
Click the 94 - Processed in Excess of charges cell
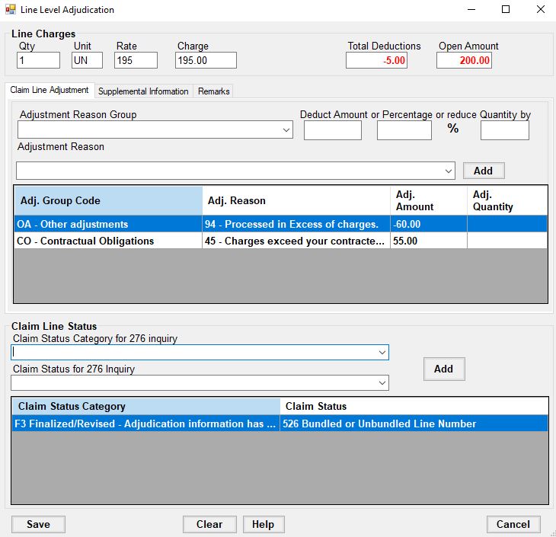point(296,224)
